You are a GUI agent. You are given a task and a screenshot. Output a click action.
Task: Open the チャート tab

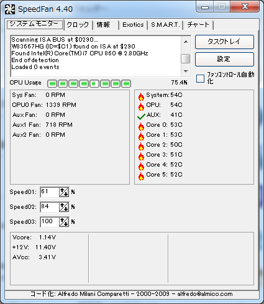[x=198, y=25]
